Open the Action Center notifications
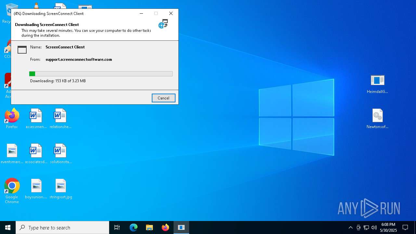416x234 pixels. [x=405, y=227]
